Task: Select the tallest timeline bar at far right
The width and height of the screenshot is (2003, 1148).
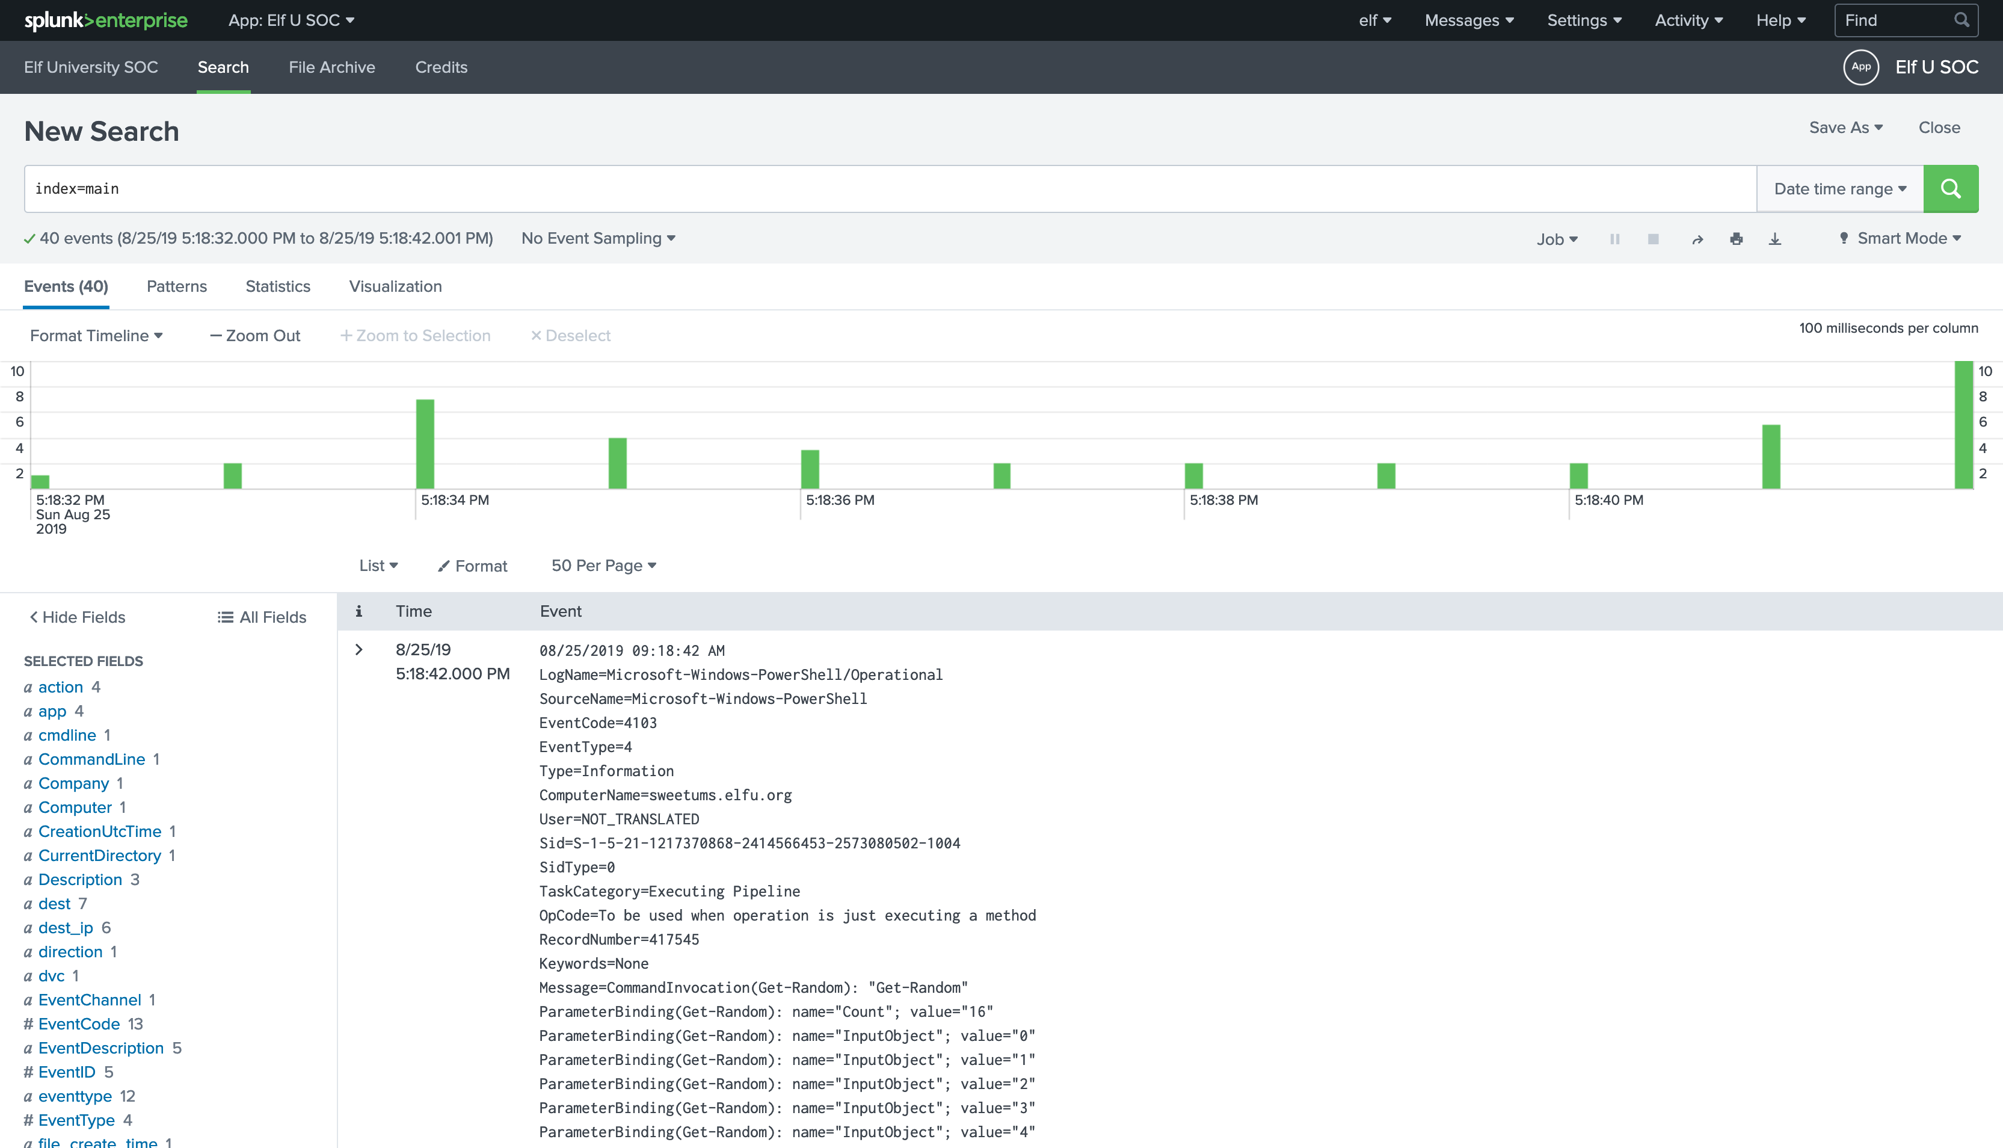Action: coord(1963,425)
